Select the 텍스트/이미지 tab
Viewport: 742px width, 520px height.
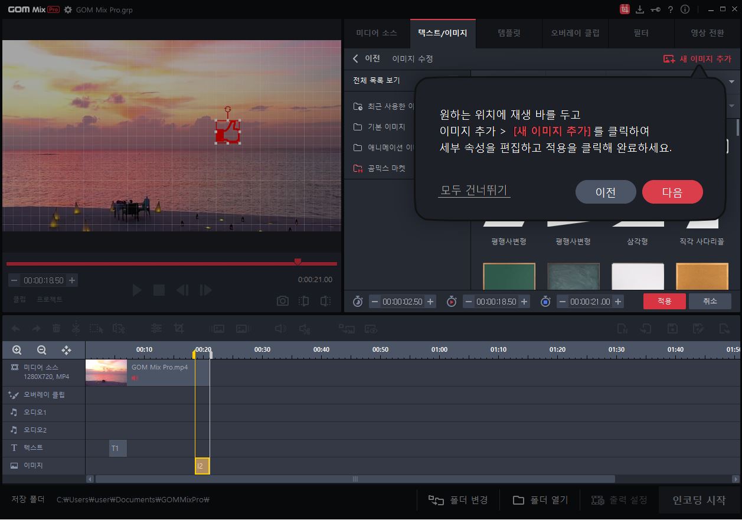click(443, 33)
